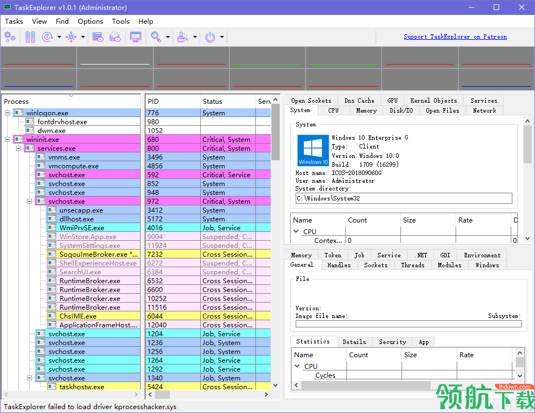This screenshot has width=535, height=413.
Task: Click the Image file name field
Action: click(x=408, y=324)
